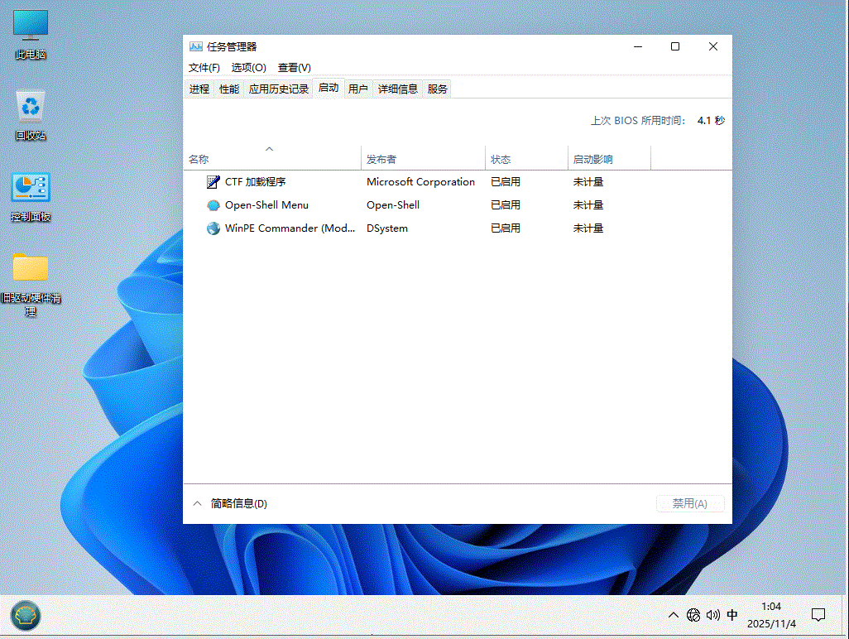
Task: Click the Open-Shell Menu entry icon
Action: point(213,204)
